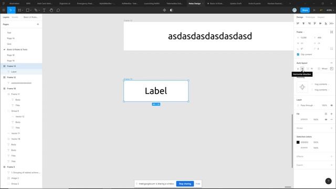The height and width of the screenshot is (189, 336).
Task: Click the Align vertical centers icon
Action: pyautogui.click(x=320, y=23)
